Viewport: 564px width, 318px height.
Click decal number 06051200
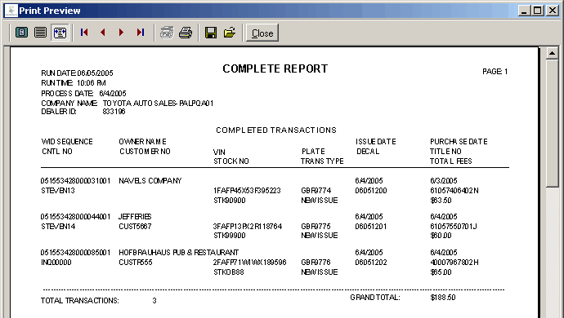(x=371, y=191)
